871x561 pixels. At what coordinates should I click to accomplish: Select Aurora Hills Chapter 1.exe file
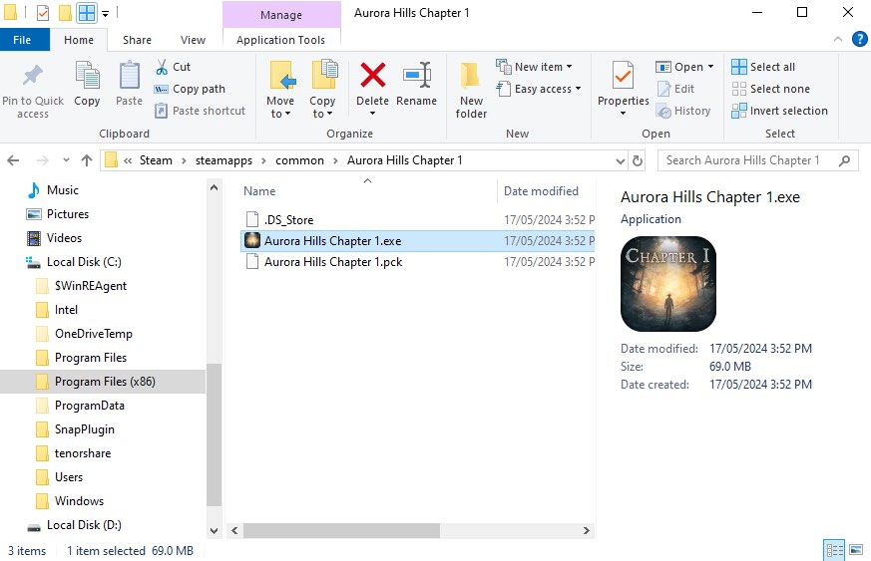coord(418,241)
